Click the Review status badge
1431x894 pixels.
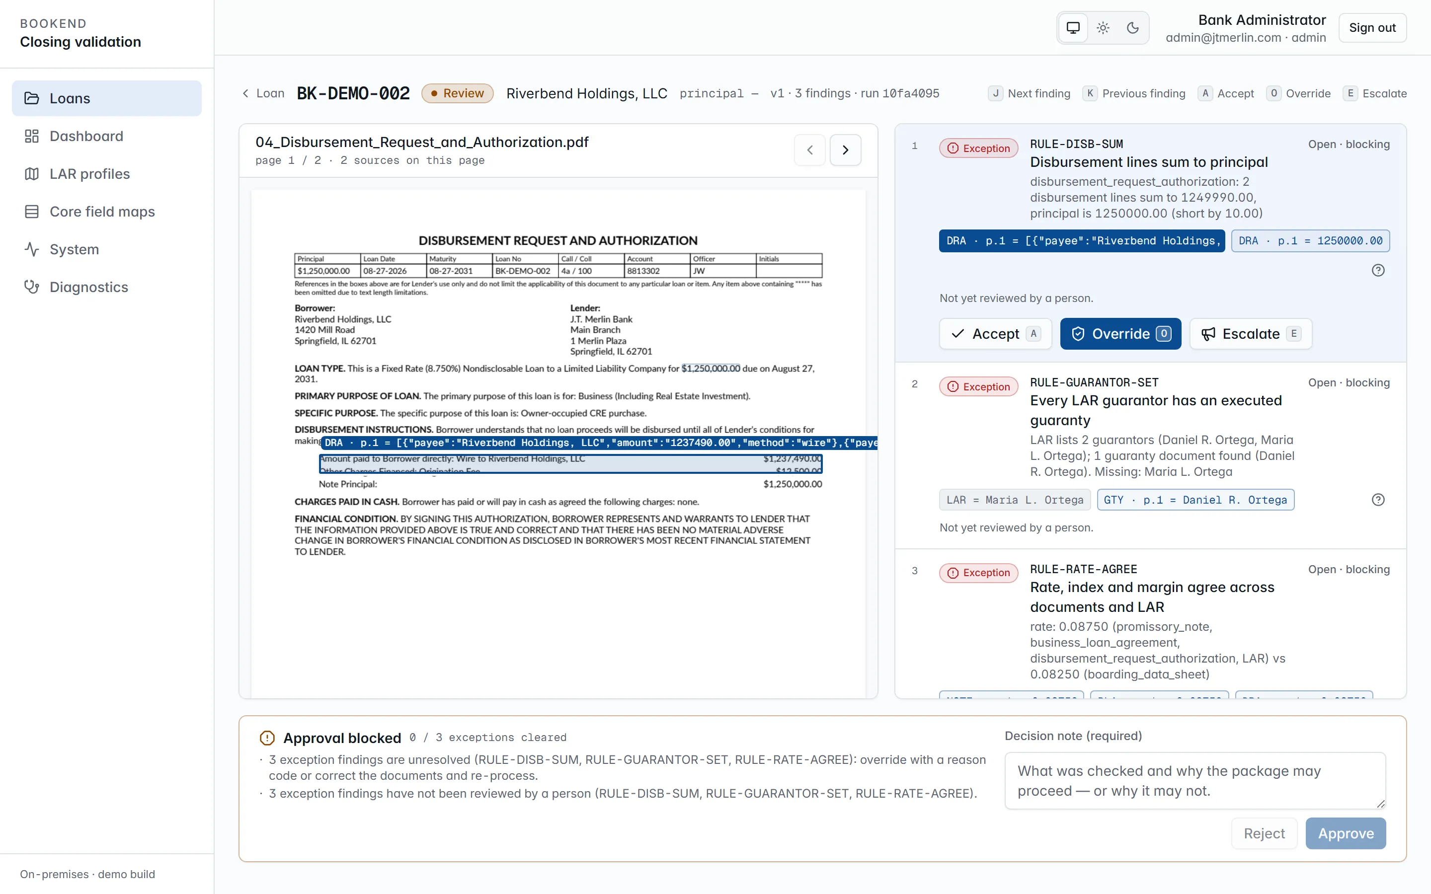[x=457, y=93]
